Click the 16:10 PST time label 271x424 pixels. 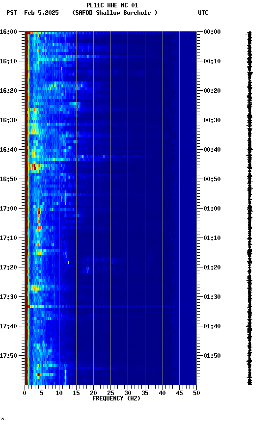click(x=8, y=61)
